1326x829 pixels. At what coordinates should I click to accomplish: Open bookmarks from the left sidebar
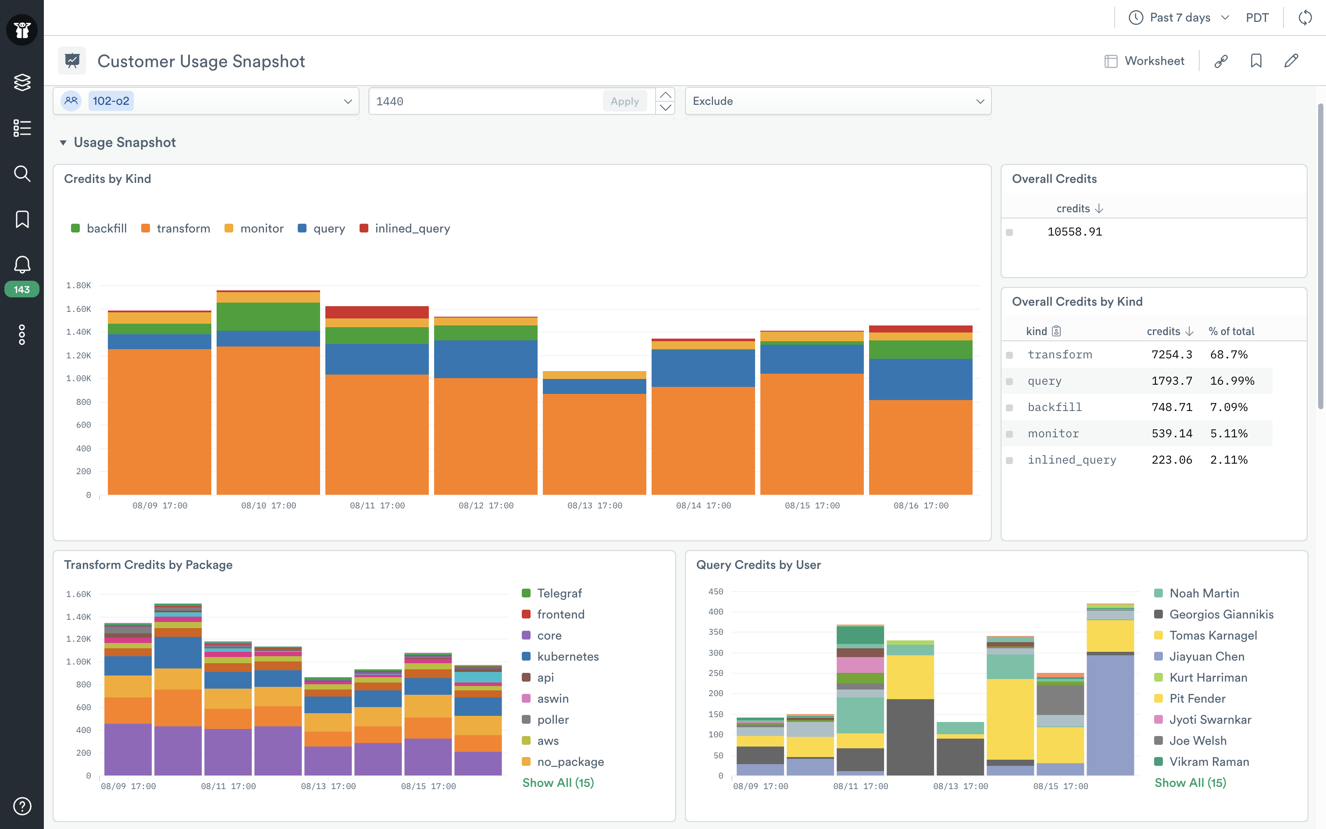[22, 219]
